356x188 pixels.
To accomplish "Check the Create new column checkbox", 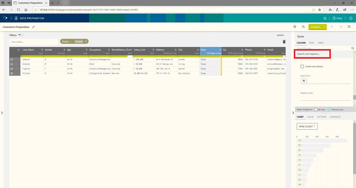I will (302, 66).
